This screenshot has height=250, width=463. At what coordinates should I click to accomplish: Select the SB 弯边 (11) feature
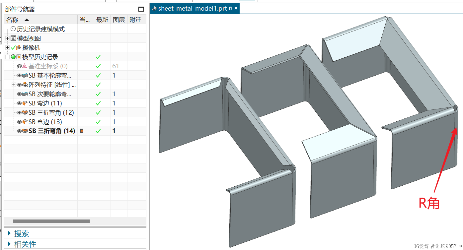tap(45, 103)
